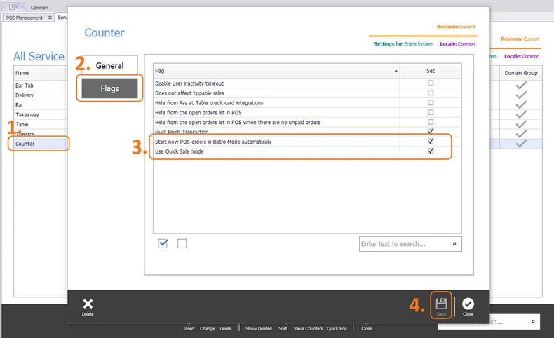Click Quick Edit in the bottom toolbar

pyautogui.click(x=337, y=328)
